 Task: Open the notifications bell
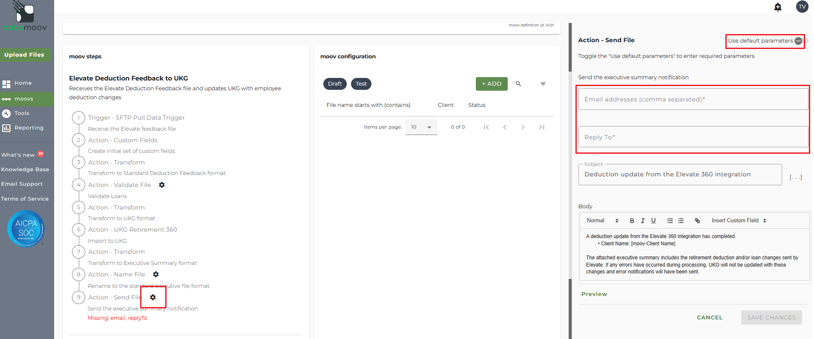point(778,7)
